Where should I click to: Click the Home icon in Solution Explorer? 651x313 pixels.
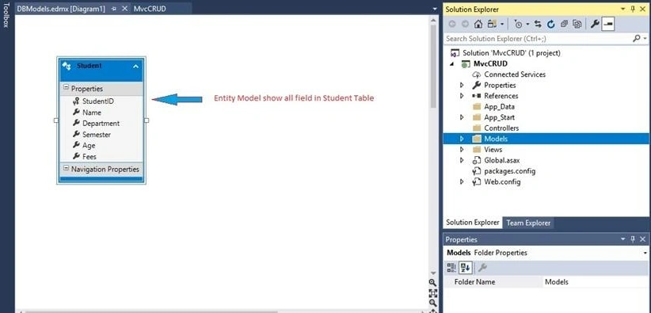click(478, 24)
